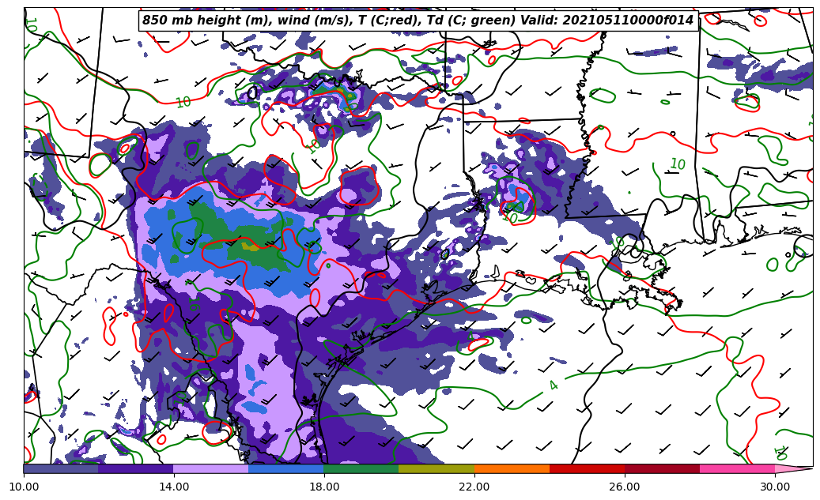
Task: Click the olive 20–22 colorbar segment
Action: pyautogui.click(x=436, y=468)
